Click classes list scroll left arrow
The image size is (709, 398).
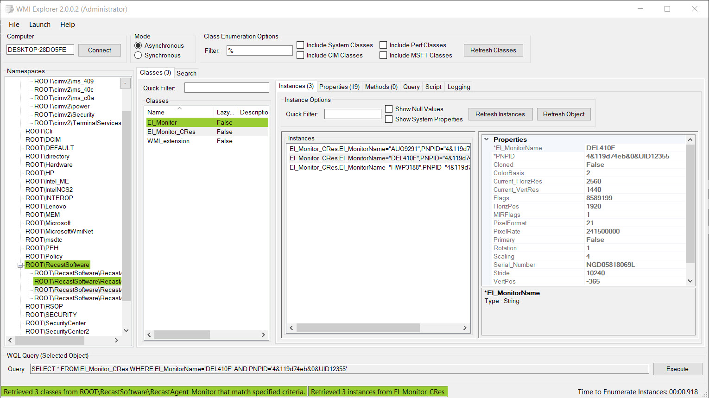149,335
